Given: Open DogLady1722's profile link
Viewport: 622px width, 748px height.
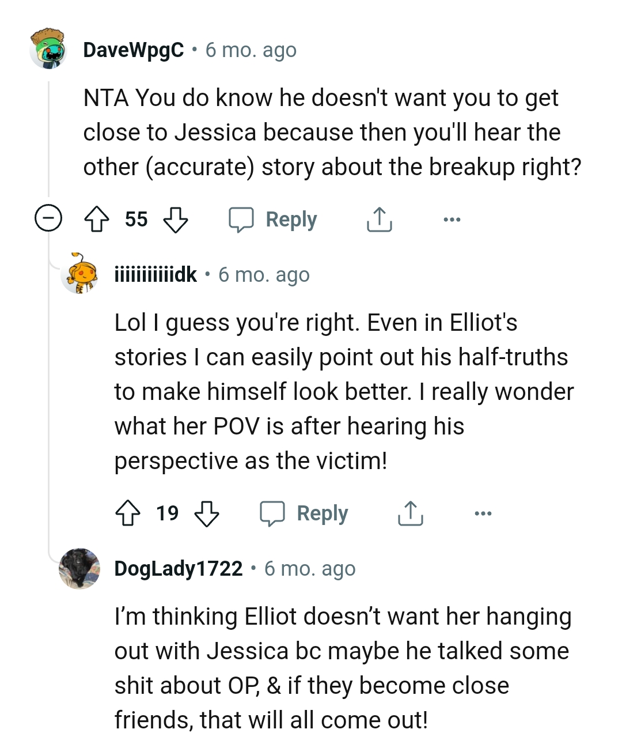Looking at the screenshot, I should [x=178, y=568].
